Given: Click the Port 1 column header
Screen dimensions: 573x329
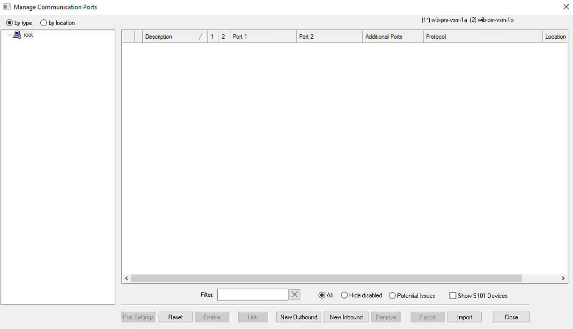Looking at the screenshot, I should coord(263,37).
